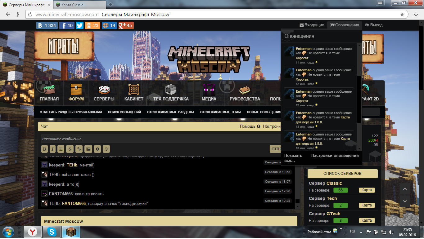Insert media video in chat message

[x=97, y=149]
